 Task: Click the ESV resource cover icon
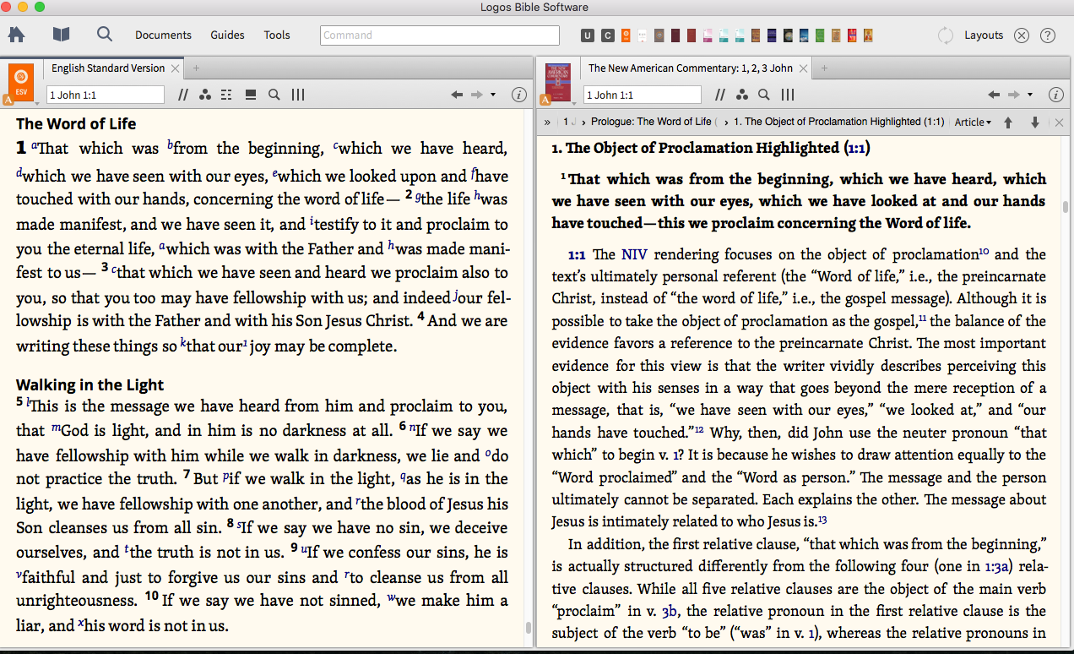click(22, 80)
